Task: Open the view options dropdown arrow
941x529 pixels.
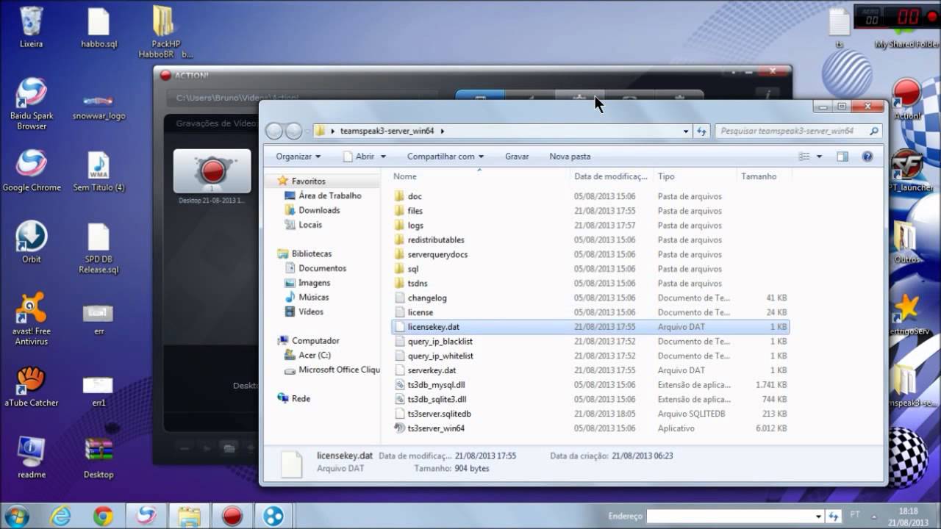Action: tap(819, 156)
